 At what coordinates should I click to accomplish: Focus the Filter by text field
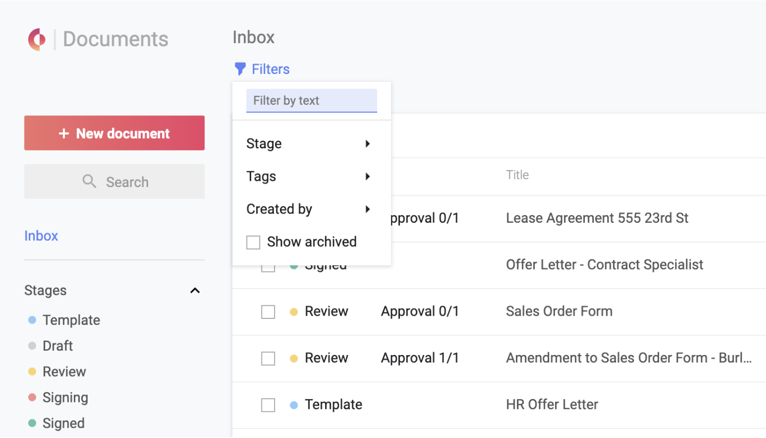coord(312,100)
